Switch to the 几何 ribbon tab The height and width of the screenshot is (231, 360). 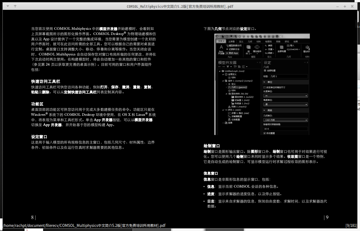click(x=250, y=42)
